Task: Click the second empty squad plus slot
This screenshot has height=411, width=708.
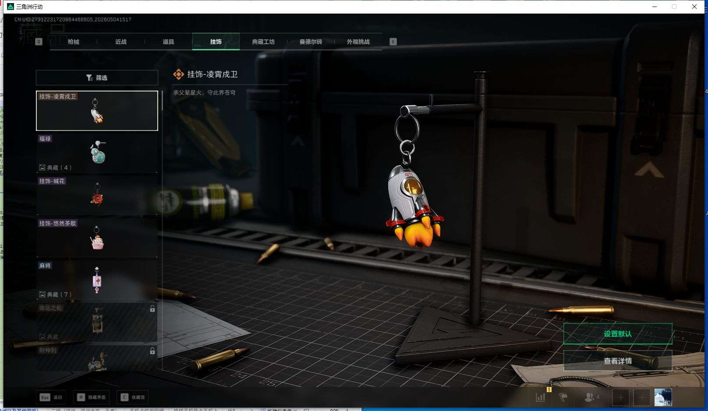Action: 642,397
